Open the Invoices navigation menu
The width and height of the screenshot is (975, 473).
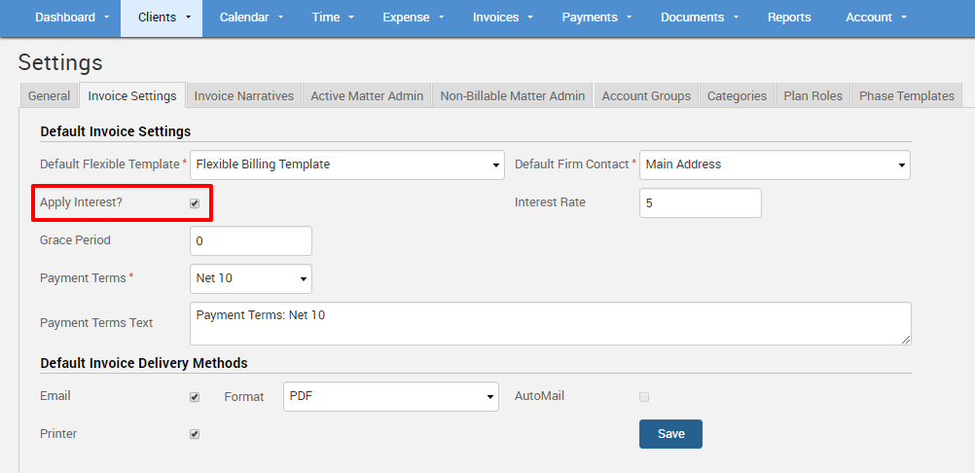502,18
